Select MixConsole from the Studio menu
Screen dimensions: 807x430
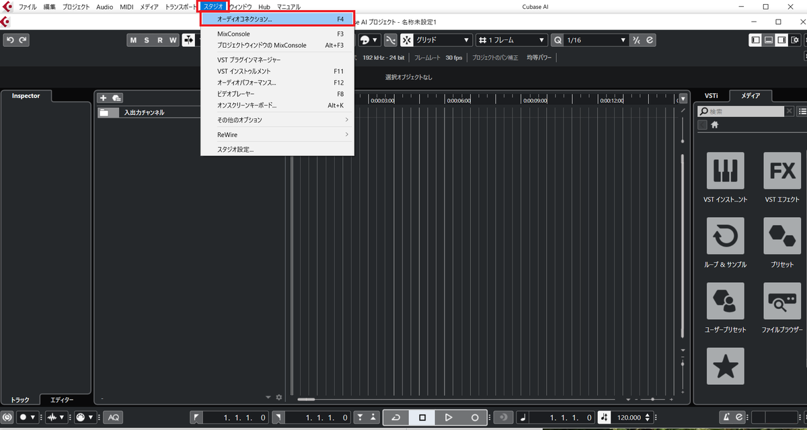point(277,34)
